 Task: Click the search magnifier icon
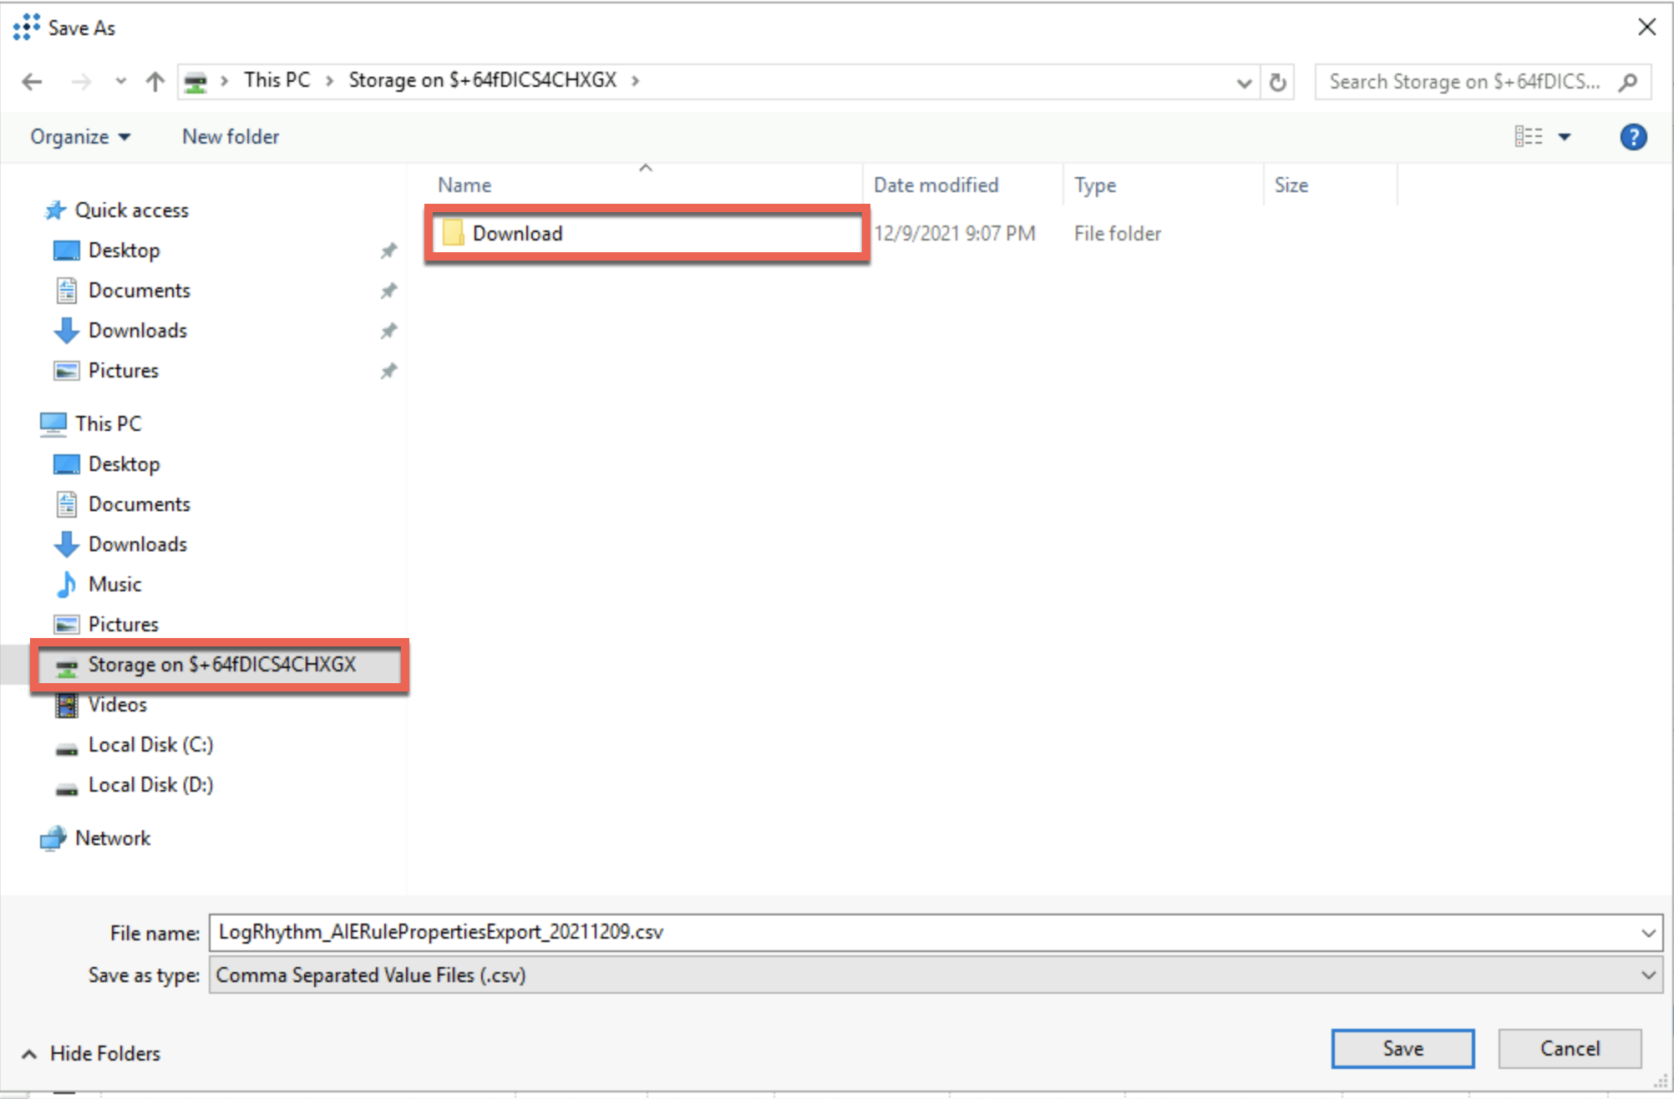[1627, 82]
